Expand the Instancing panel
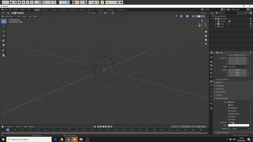The image size is (253, 142). [x=219, y=89]
